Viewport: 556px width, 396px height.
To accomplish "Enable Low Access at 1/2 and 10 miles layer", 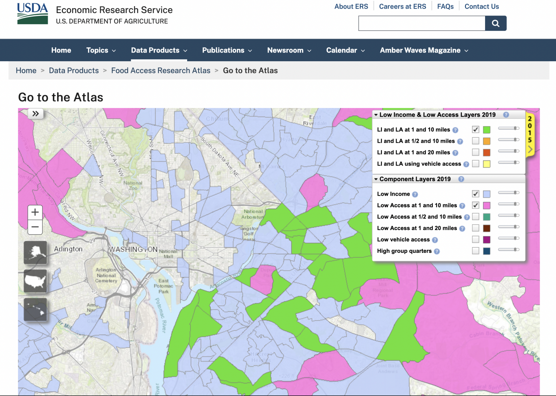I will tap(475, 216).
